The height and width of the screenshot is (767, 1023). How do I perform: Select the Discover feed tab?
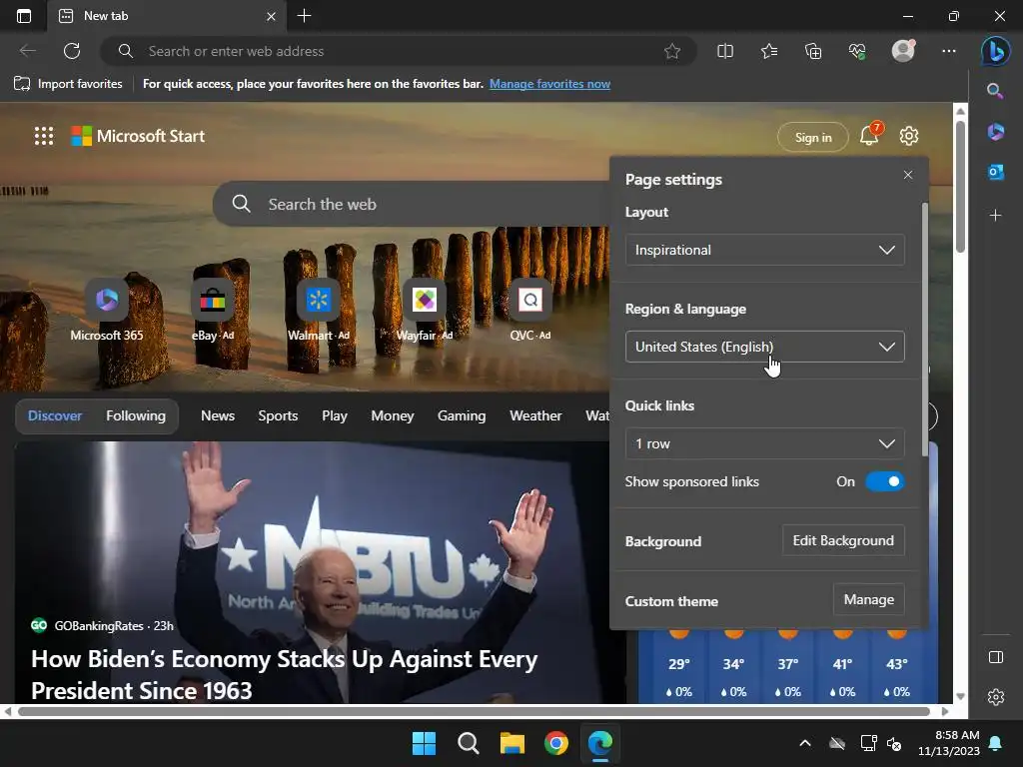coord(55,416)
